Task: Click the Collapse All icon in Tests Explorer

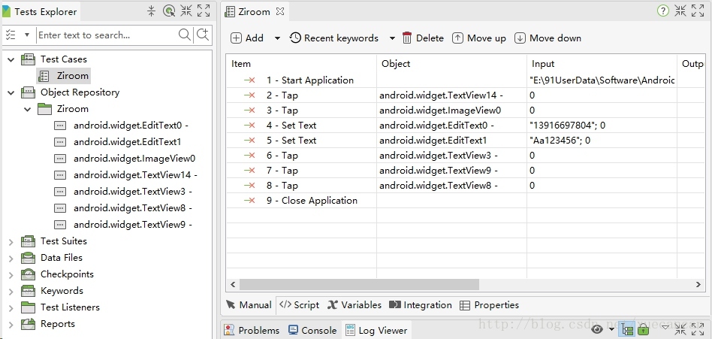Action: pos(152,11)
